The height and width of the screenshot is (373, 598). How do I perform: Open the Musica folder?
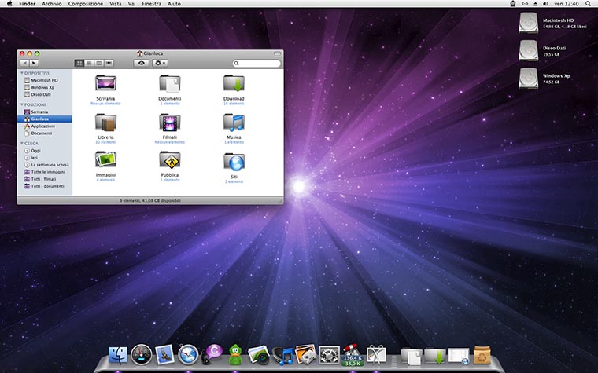(234, 123)
